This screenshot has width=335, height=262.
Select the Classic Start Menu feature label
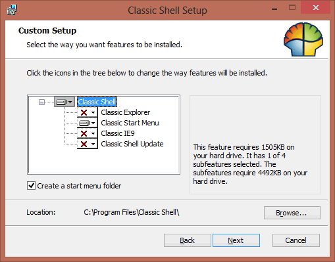130,123
